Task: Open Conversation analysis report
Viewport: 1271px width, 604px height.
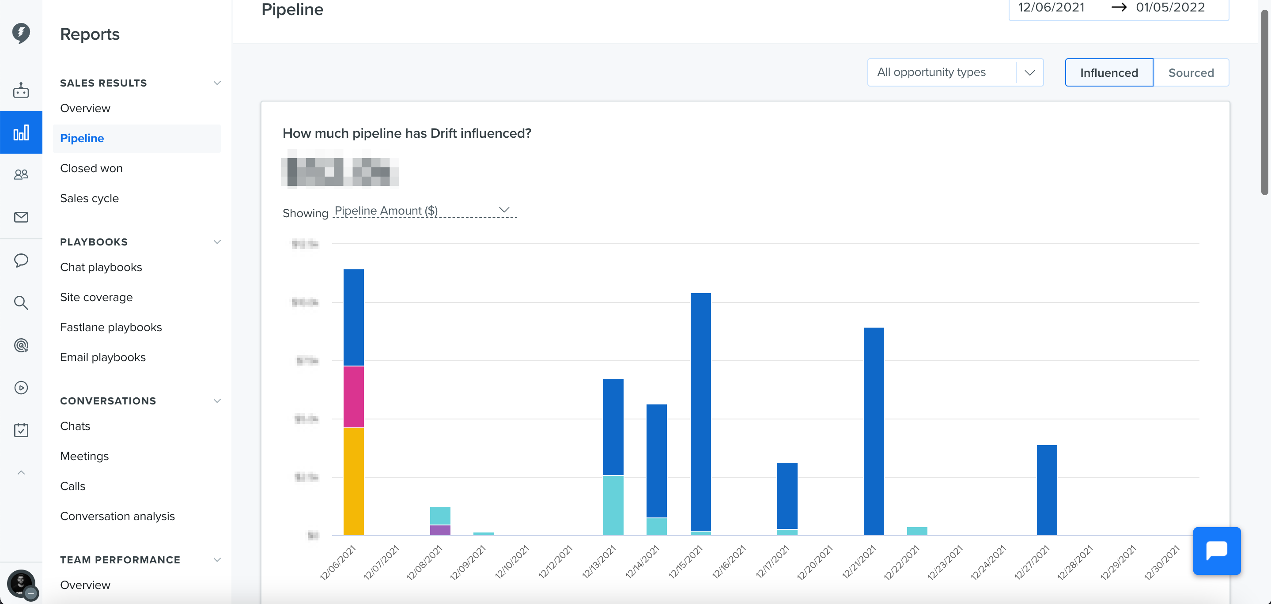Action: [x=117, y=516]
